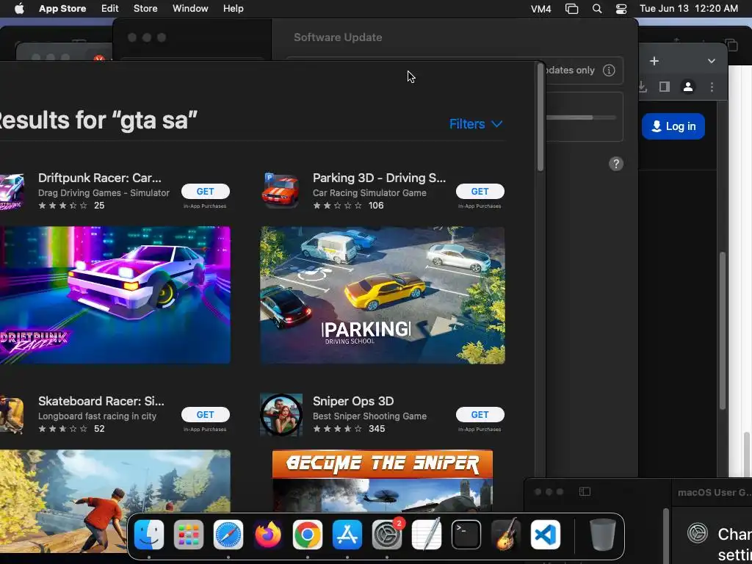Open Control Center in the menu bar
Screen dimensions: 752x564
click(621, 9)
